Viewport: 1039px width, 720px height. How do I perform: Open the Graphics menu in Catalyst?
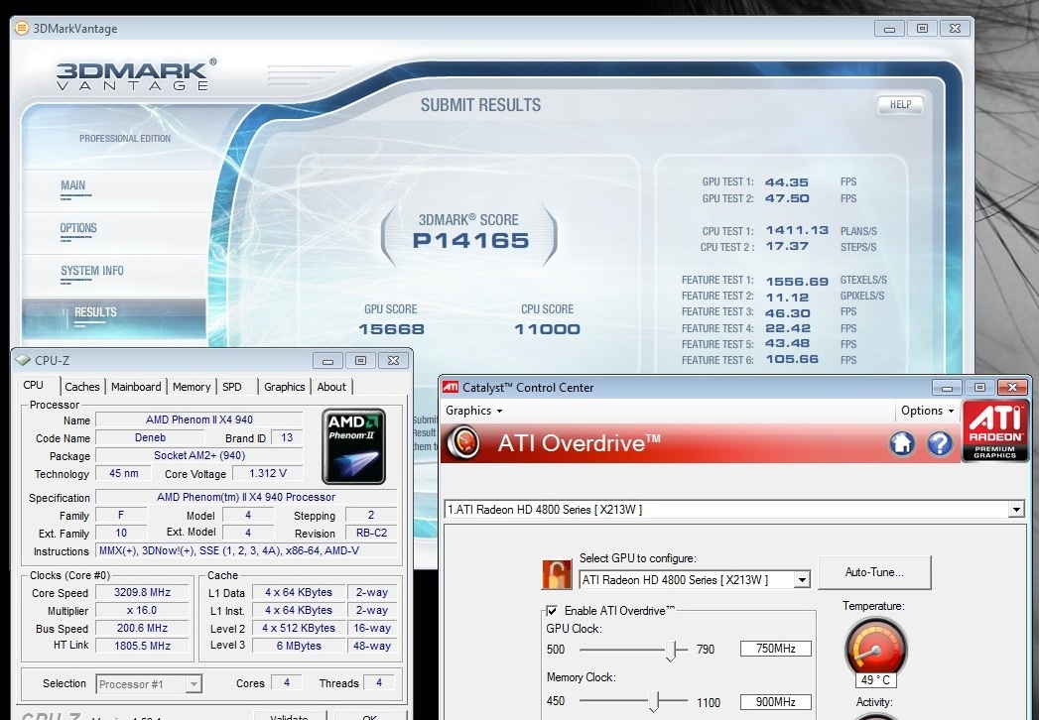click(x=473, y=411)
